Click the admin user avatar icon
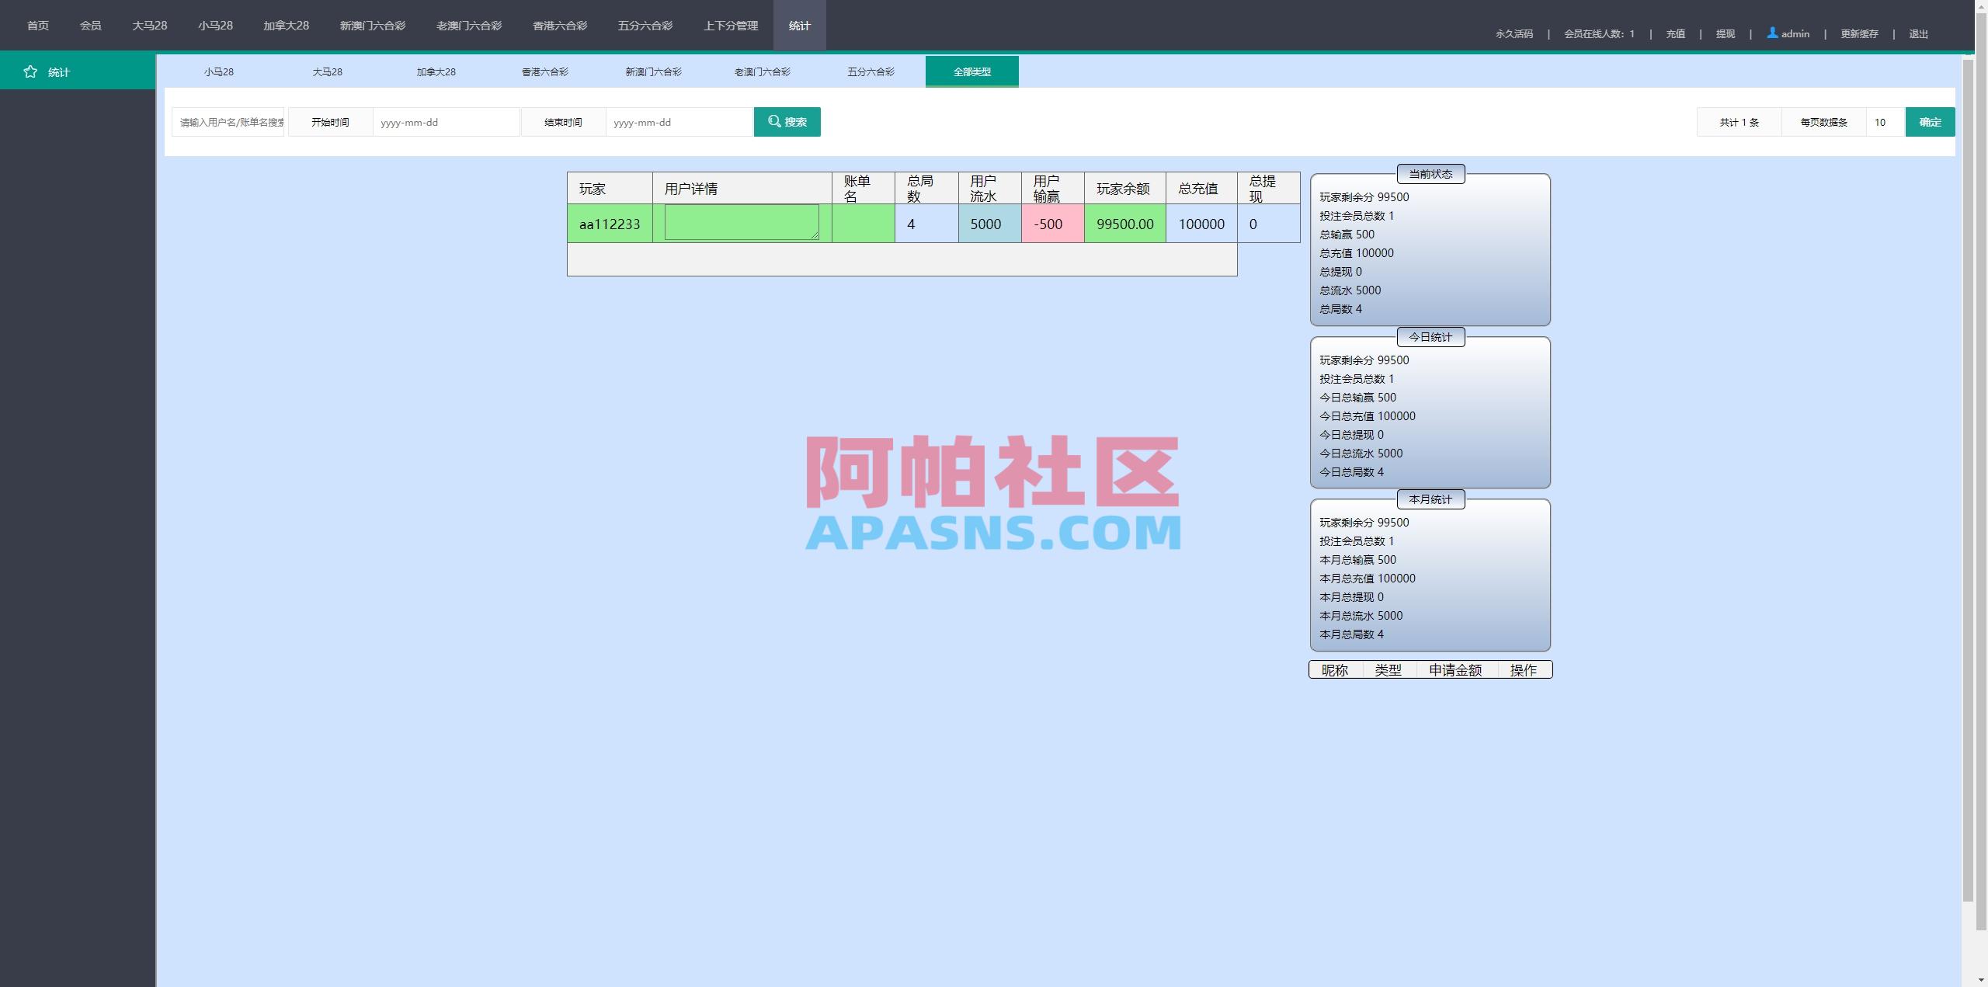This screenshot has height=987, width=1988. (x=1771, y=33)
